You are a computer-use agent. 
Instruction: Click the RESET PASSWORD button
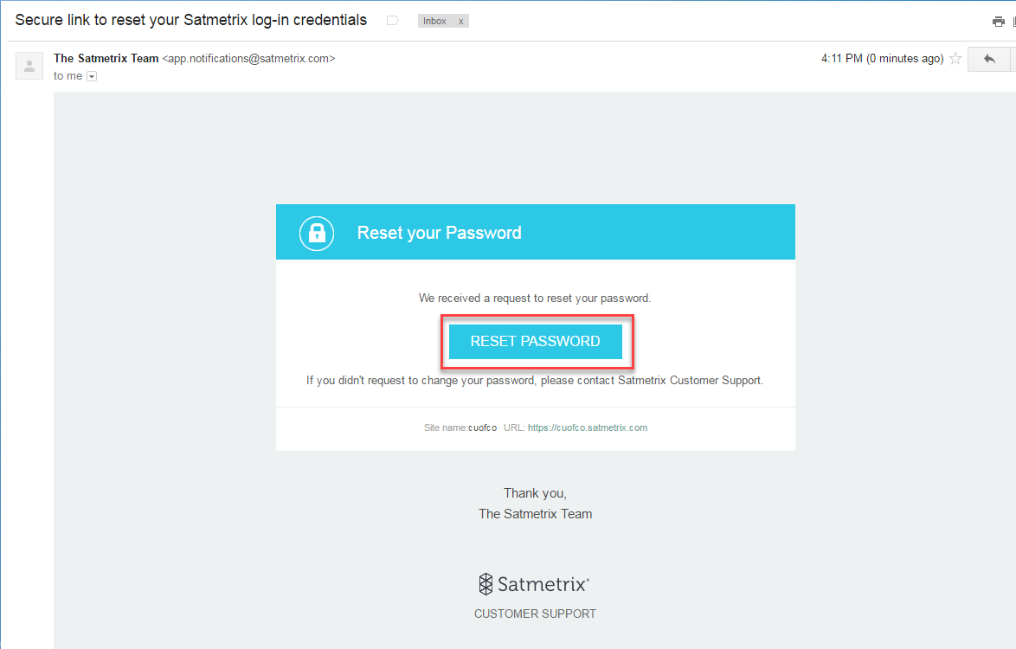click(x=535, y=341)
